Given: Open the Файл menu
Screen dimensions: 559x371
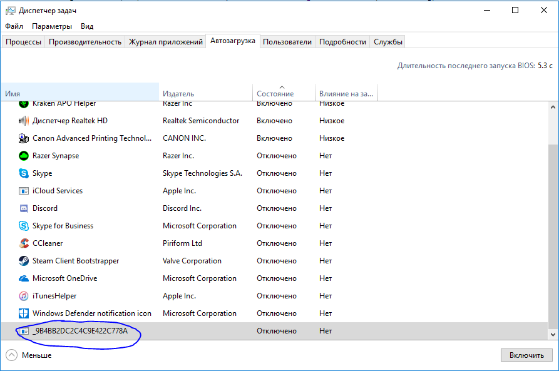Looking at the screenshot, I should (14, 26).
